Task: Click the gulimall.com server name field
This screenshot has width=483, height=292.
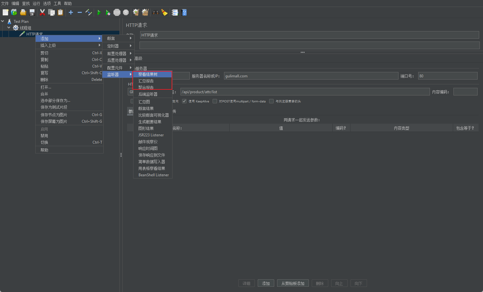Action: point(311,76)
